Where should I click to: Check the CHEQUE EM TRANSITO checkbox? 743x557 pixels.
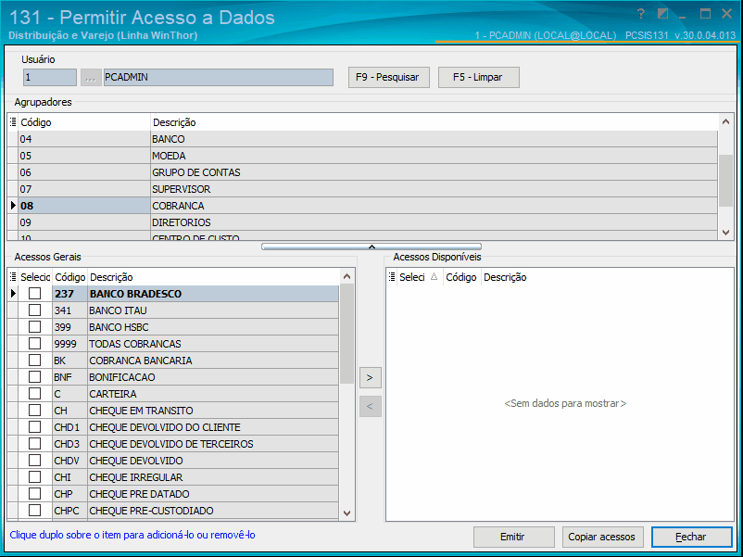coord(34,410)
